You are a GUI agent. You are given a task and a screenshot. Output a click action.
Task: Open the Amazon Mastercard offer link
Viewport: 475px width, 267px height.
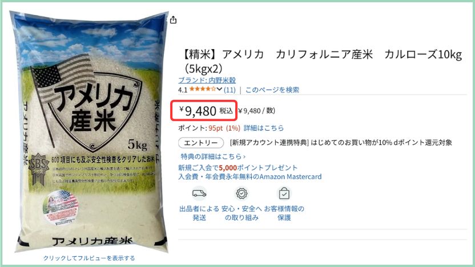pos(250,176)
